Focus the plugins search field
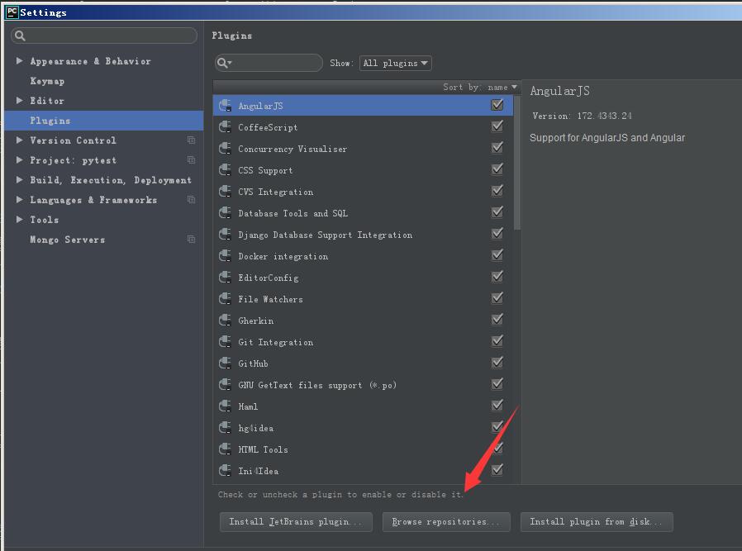742x551 pixels. (x=269, y=63)
